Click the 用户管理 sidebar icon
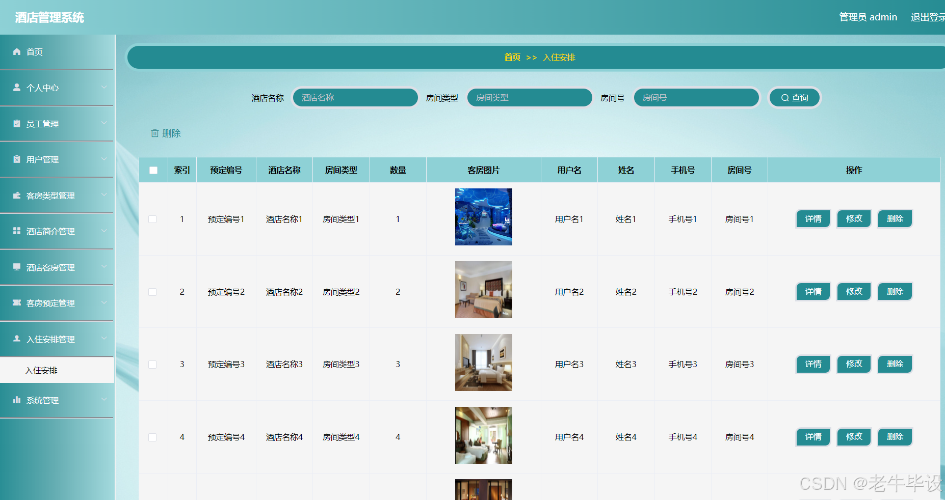Screen dimensions: 945x500 [17, 159]
